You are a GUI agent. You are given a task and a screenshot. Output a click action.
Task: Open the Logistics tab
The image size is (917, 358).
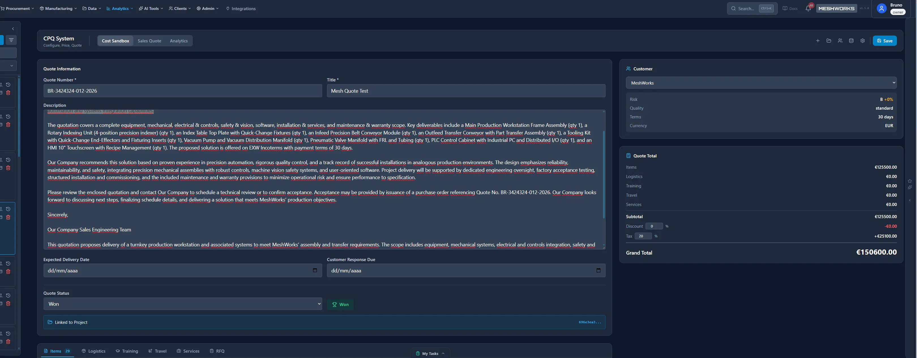click(x=94, y=351)
